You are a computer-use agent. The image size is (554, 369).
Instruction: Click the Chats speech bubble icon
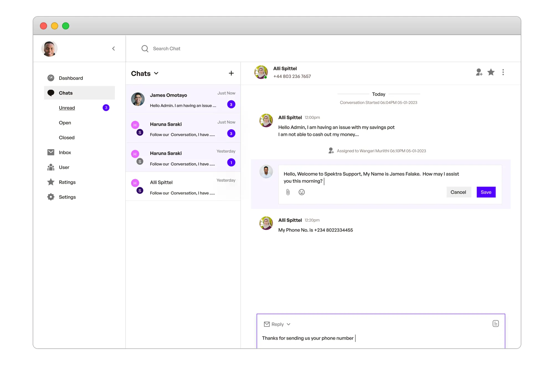(x=51, y=93)
